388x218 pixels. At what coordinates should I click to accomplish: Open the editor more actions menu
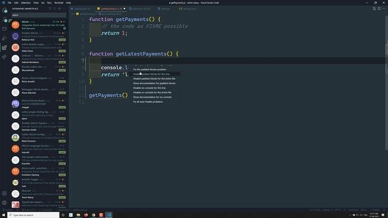pos(384,8)
